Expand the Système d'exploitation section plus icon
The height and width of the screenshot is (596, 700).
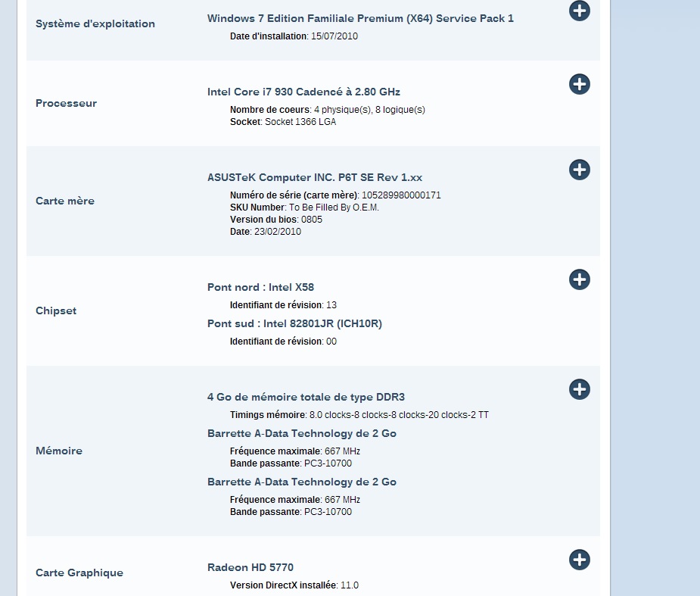[580, 11]
